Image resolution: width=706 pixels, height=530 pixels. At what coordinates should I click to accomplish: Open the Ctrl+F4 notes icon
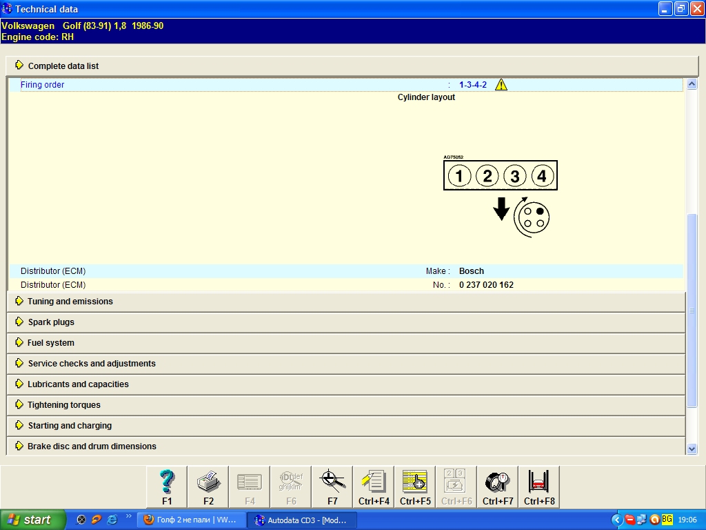click(x=374, y=487)
